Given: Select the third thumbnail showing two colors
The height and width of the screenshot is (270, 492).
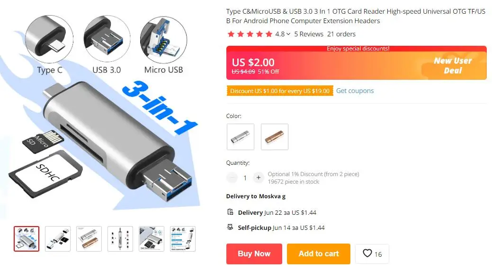Looking at the screenshot, I should coord(89,239).
